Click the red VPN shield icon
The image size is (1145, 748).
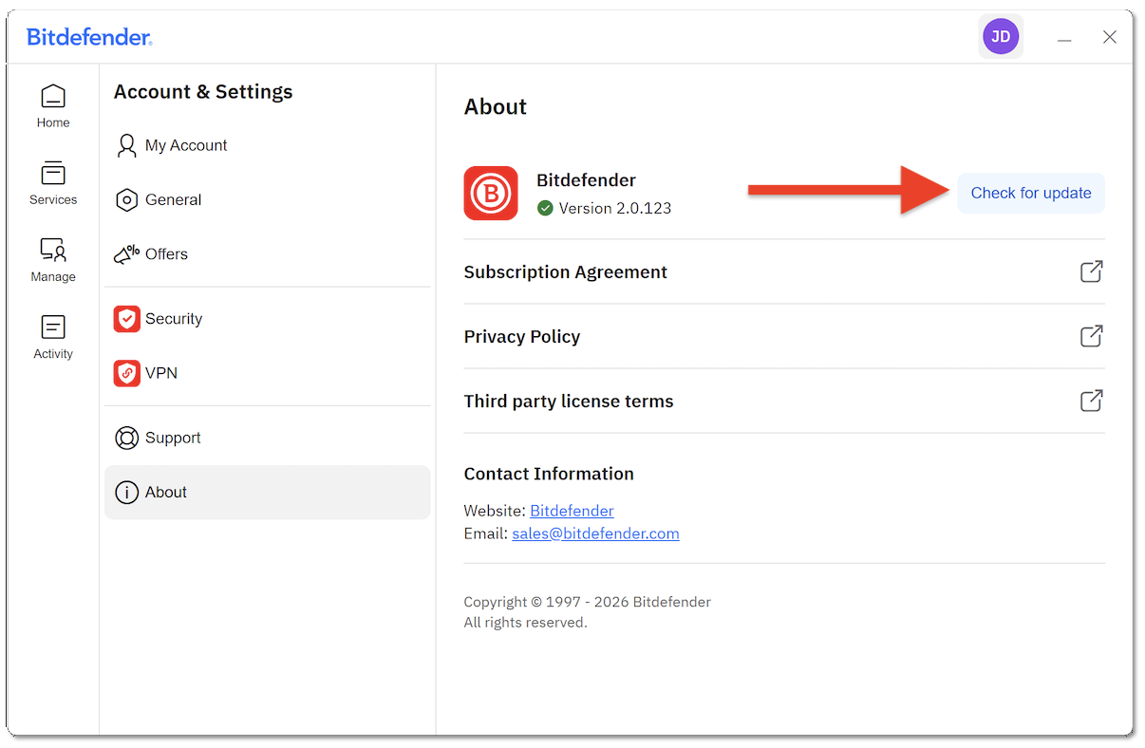(x=127, y=373)
